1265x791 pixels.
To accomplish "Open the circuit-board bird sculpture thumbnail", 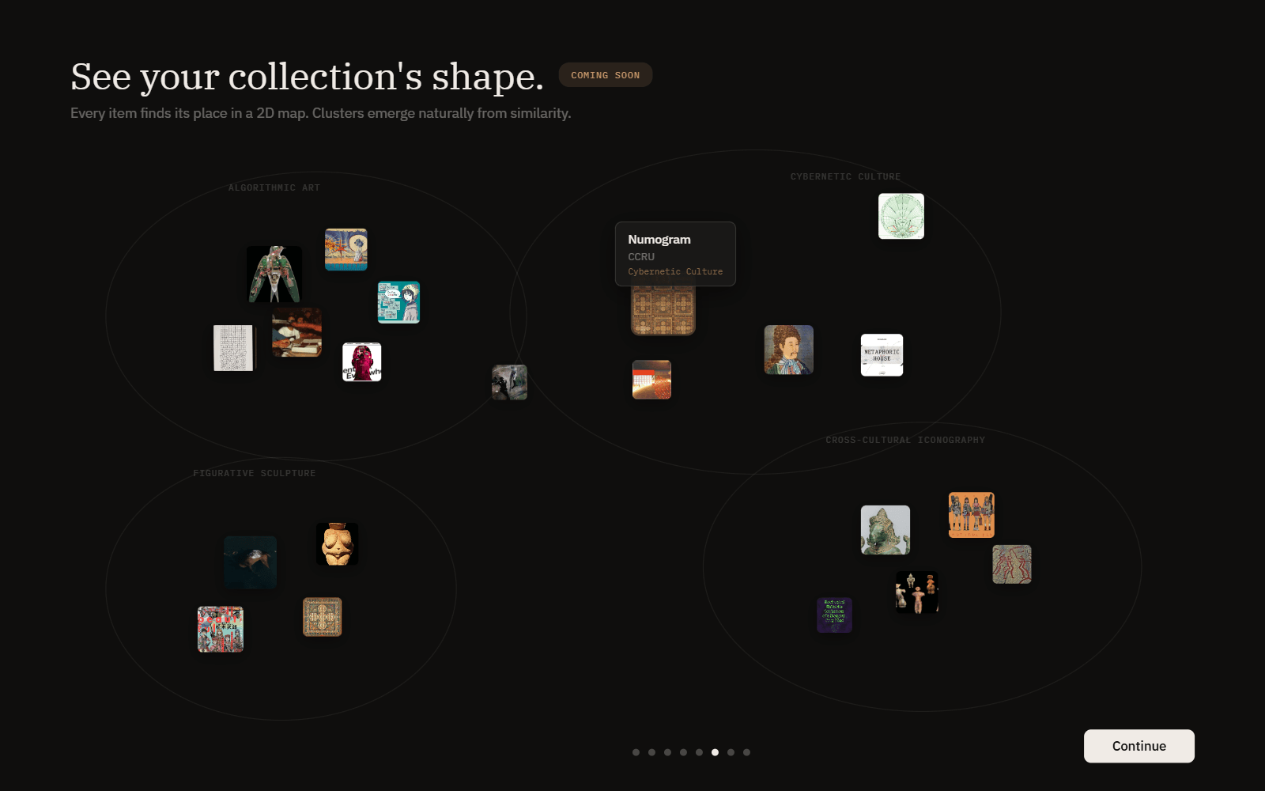I will point(274,274).
